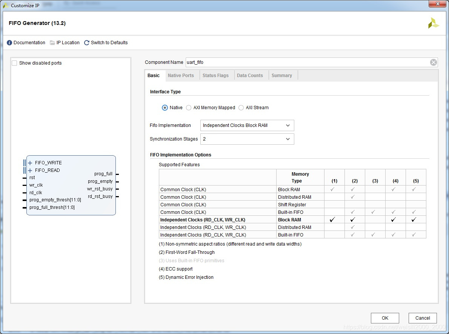Select the AXI Memory Mapped radio button

click(x=188, y=108)
